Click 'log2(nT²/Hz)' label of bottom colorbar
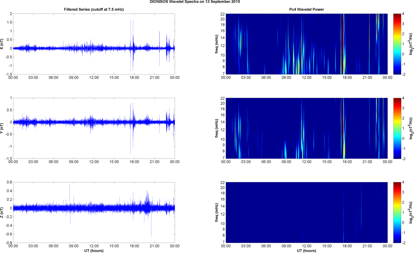Viewport: 414px width, 253px height. tap(412, 212)
